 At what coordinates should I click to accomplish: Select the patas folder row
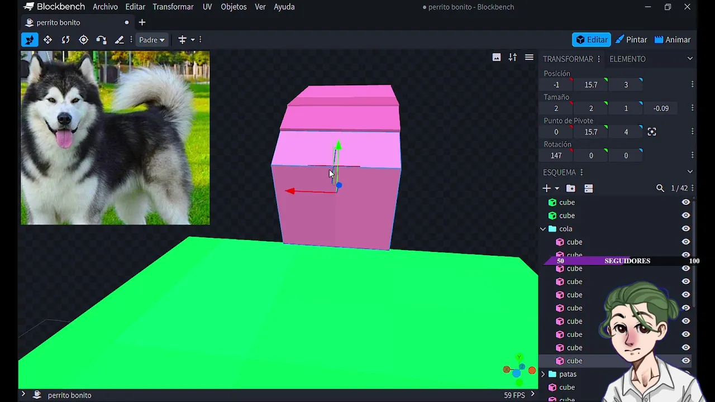[x=614, y=374]
